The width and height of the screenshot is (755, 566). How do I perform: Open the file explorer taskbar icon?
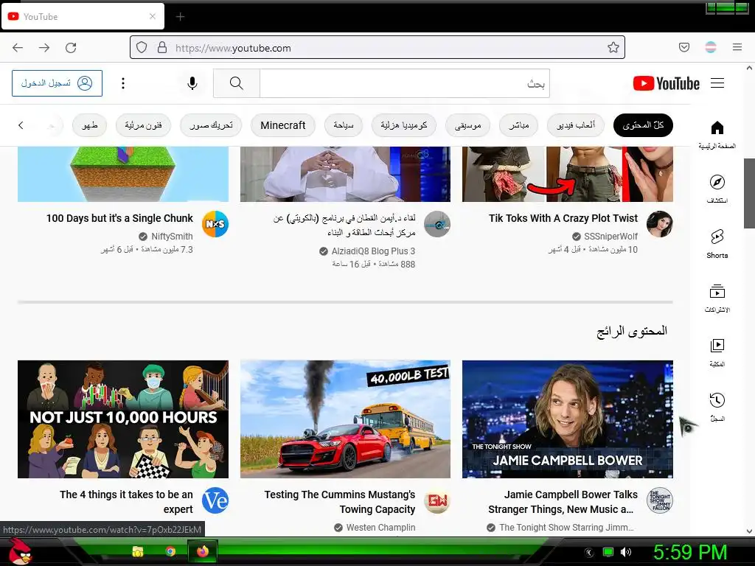click(138, 551)
